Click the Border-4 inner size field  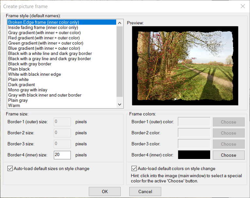(x=62, y=155)
